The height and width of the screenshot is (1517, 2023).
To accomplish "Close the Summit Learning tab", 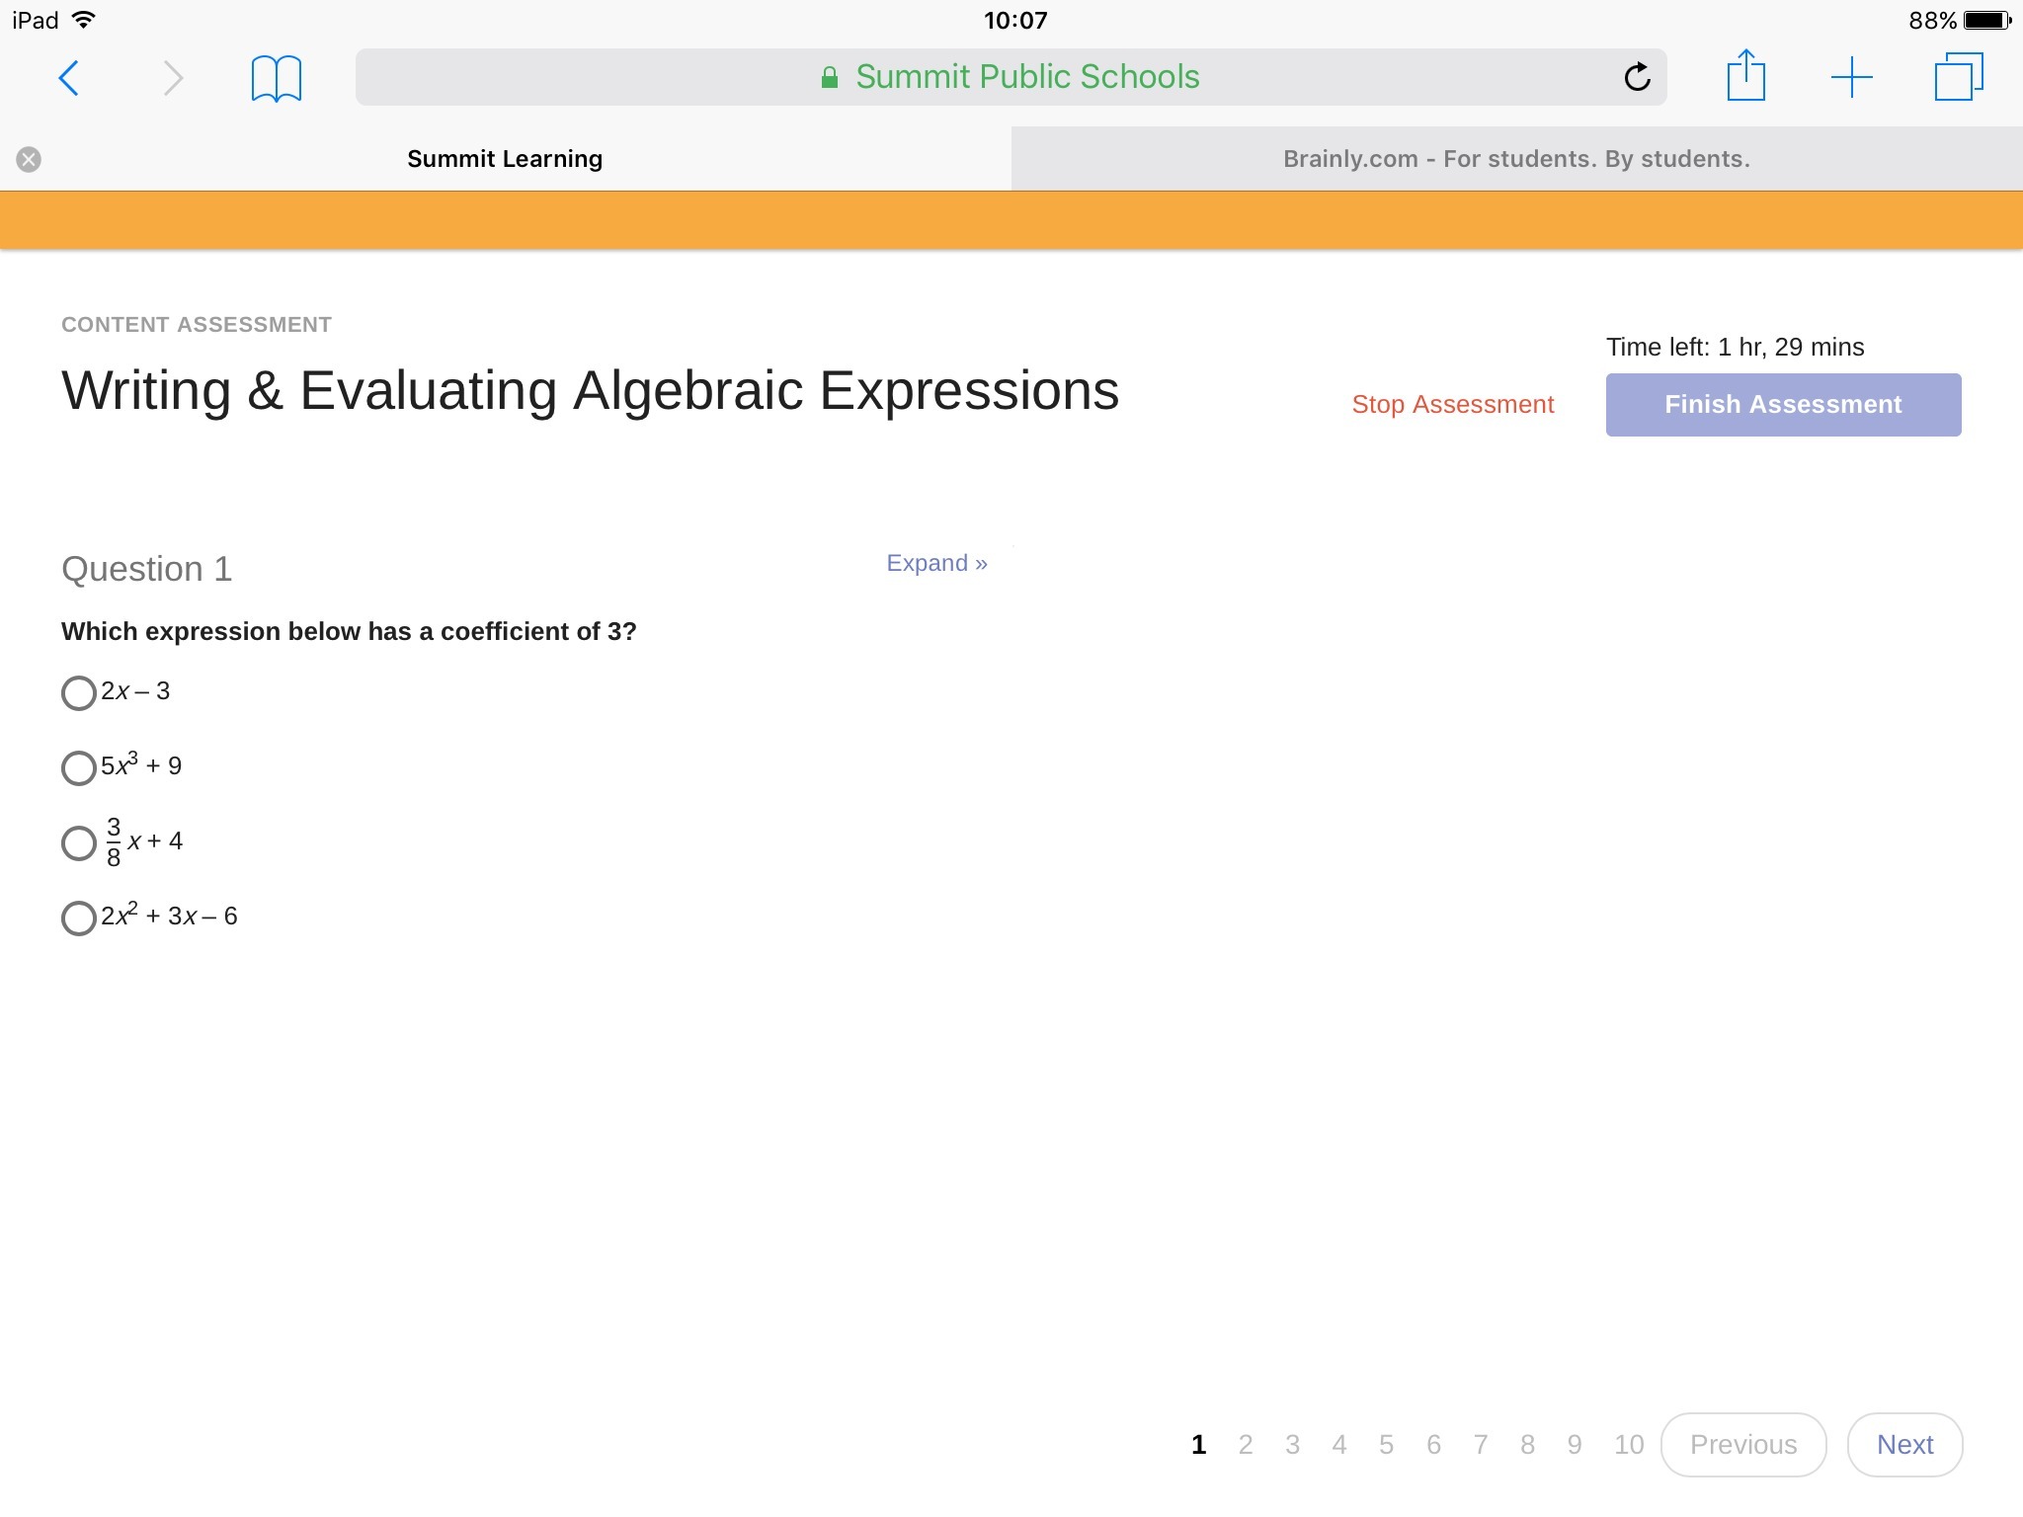I will pos(29,159).
